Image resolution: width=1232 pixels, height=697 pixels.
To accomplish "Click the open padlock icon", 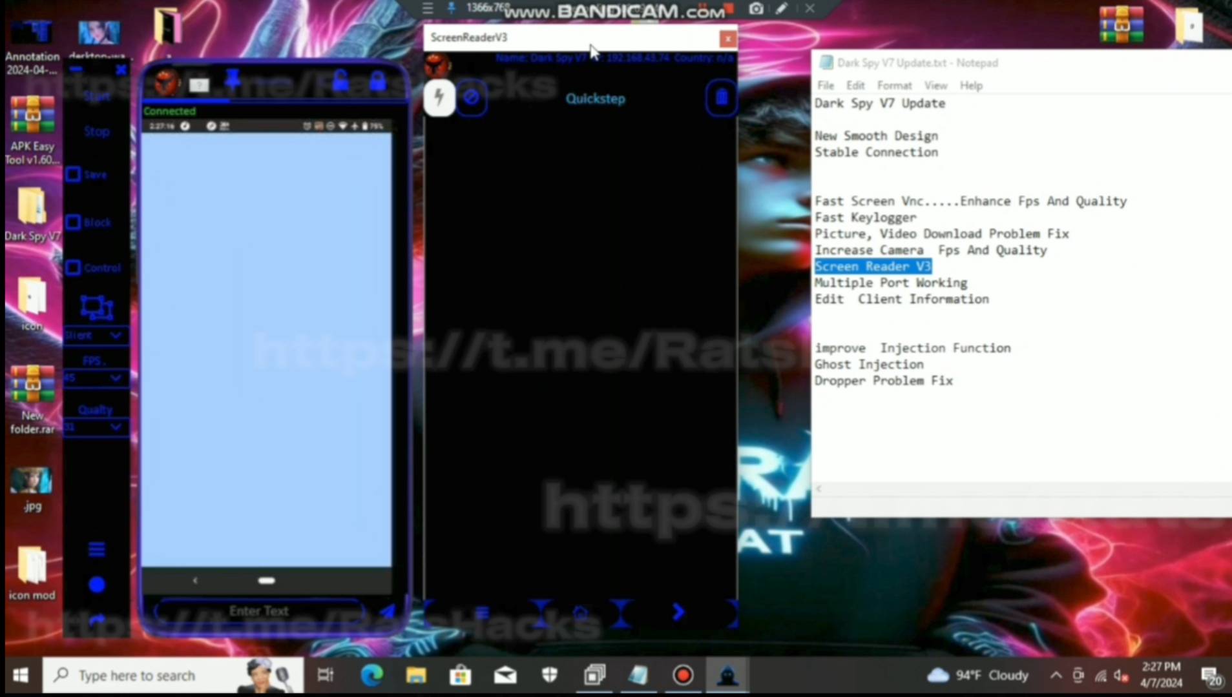I will point(340,82).
